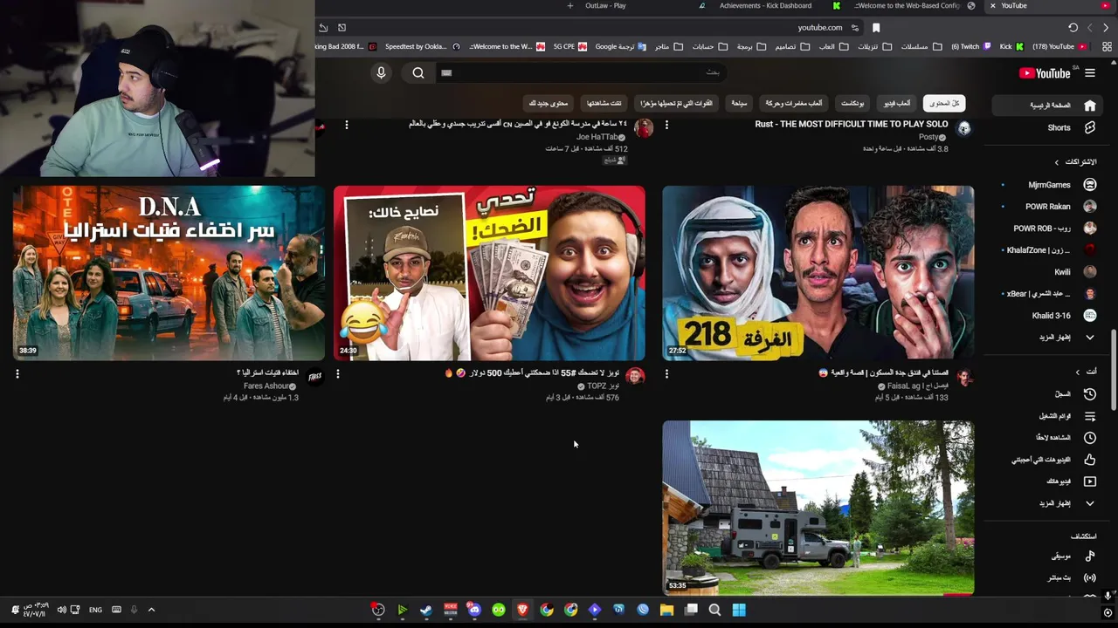The image size is (1118, 628).
Task: Open the YouTube hamburger guide menu
Action: pos(1090,73)
